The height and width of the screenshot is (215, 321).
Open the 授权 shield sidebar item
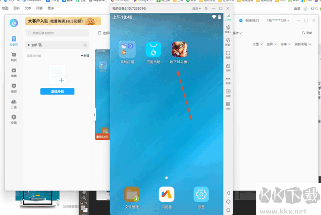click(14, 88)
